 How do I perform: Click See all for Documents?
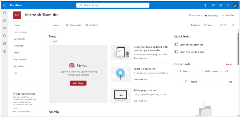tap(229, 65)
